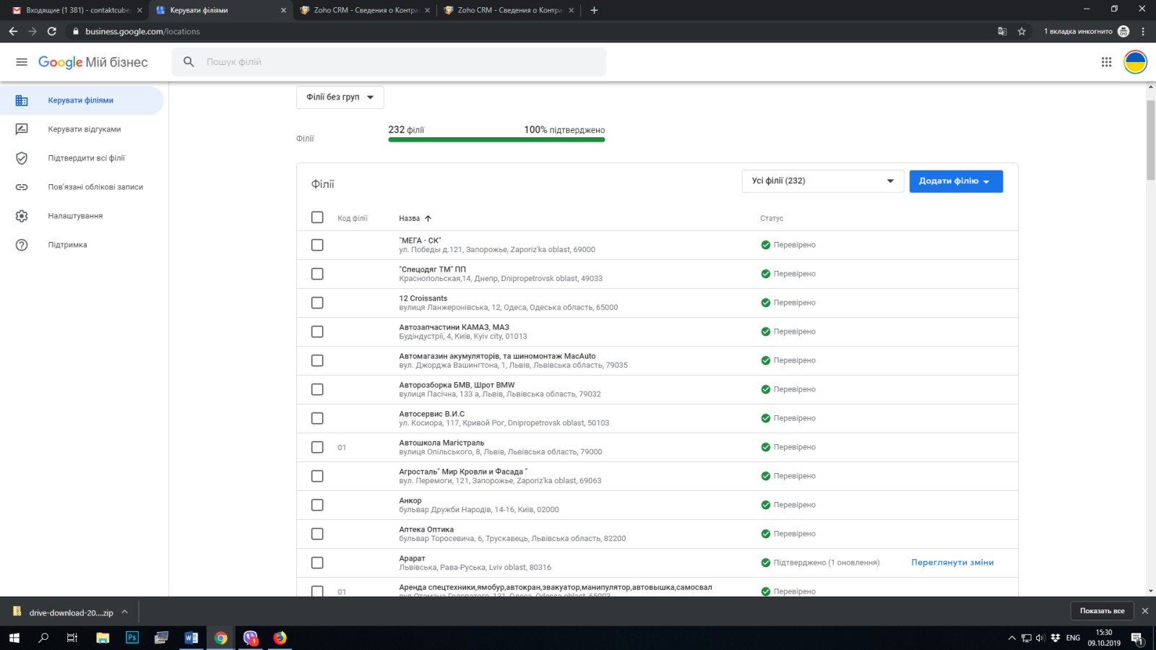This screenshot has height=650, width=1156.
Task: Tick the Анкор row checkbox
Action: tap(317, 505)
